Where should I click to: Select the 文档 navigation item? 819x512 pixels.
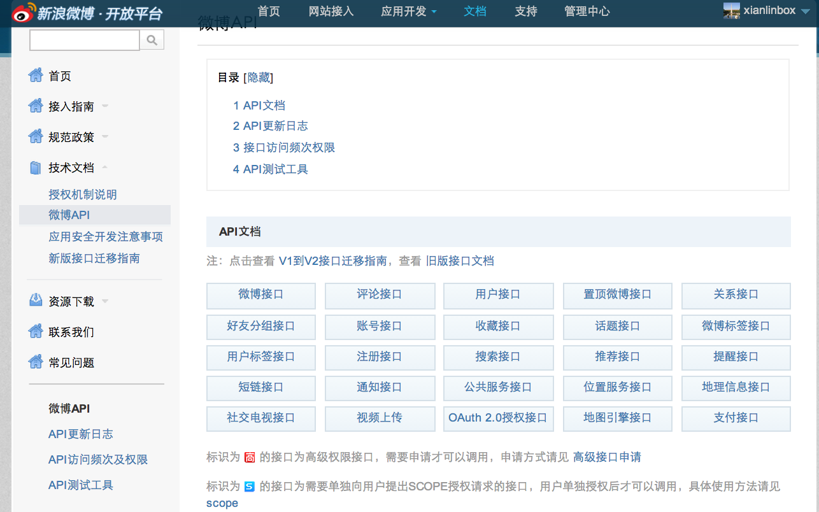tap(475, 11)
